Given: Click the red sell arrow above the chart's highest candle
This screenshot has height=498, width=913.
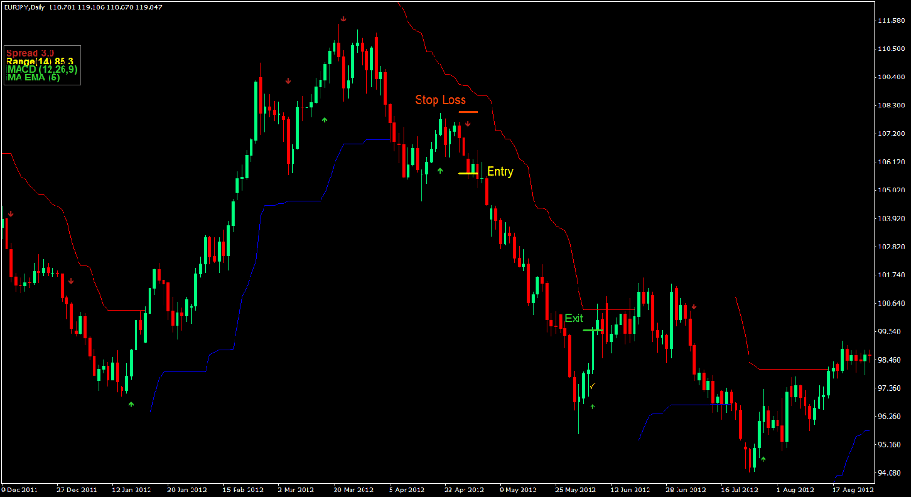Looking at the screenshot, I should [x=343, y=19].
